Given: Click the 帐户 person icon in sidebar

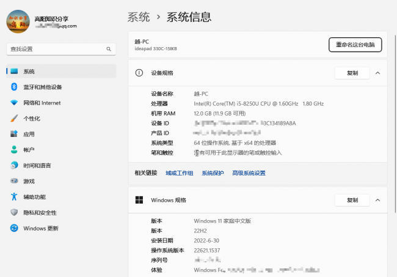Looking at the screenshot, I should pyautogui.click(x=14, y=150).
